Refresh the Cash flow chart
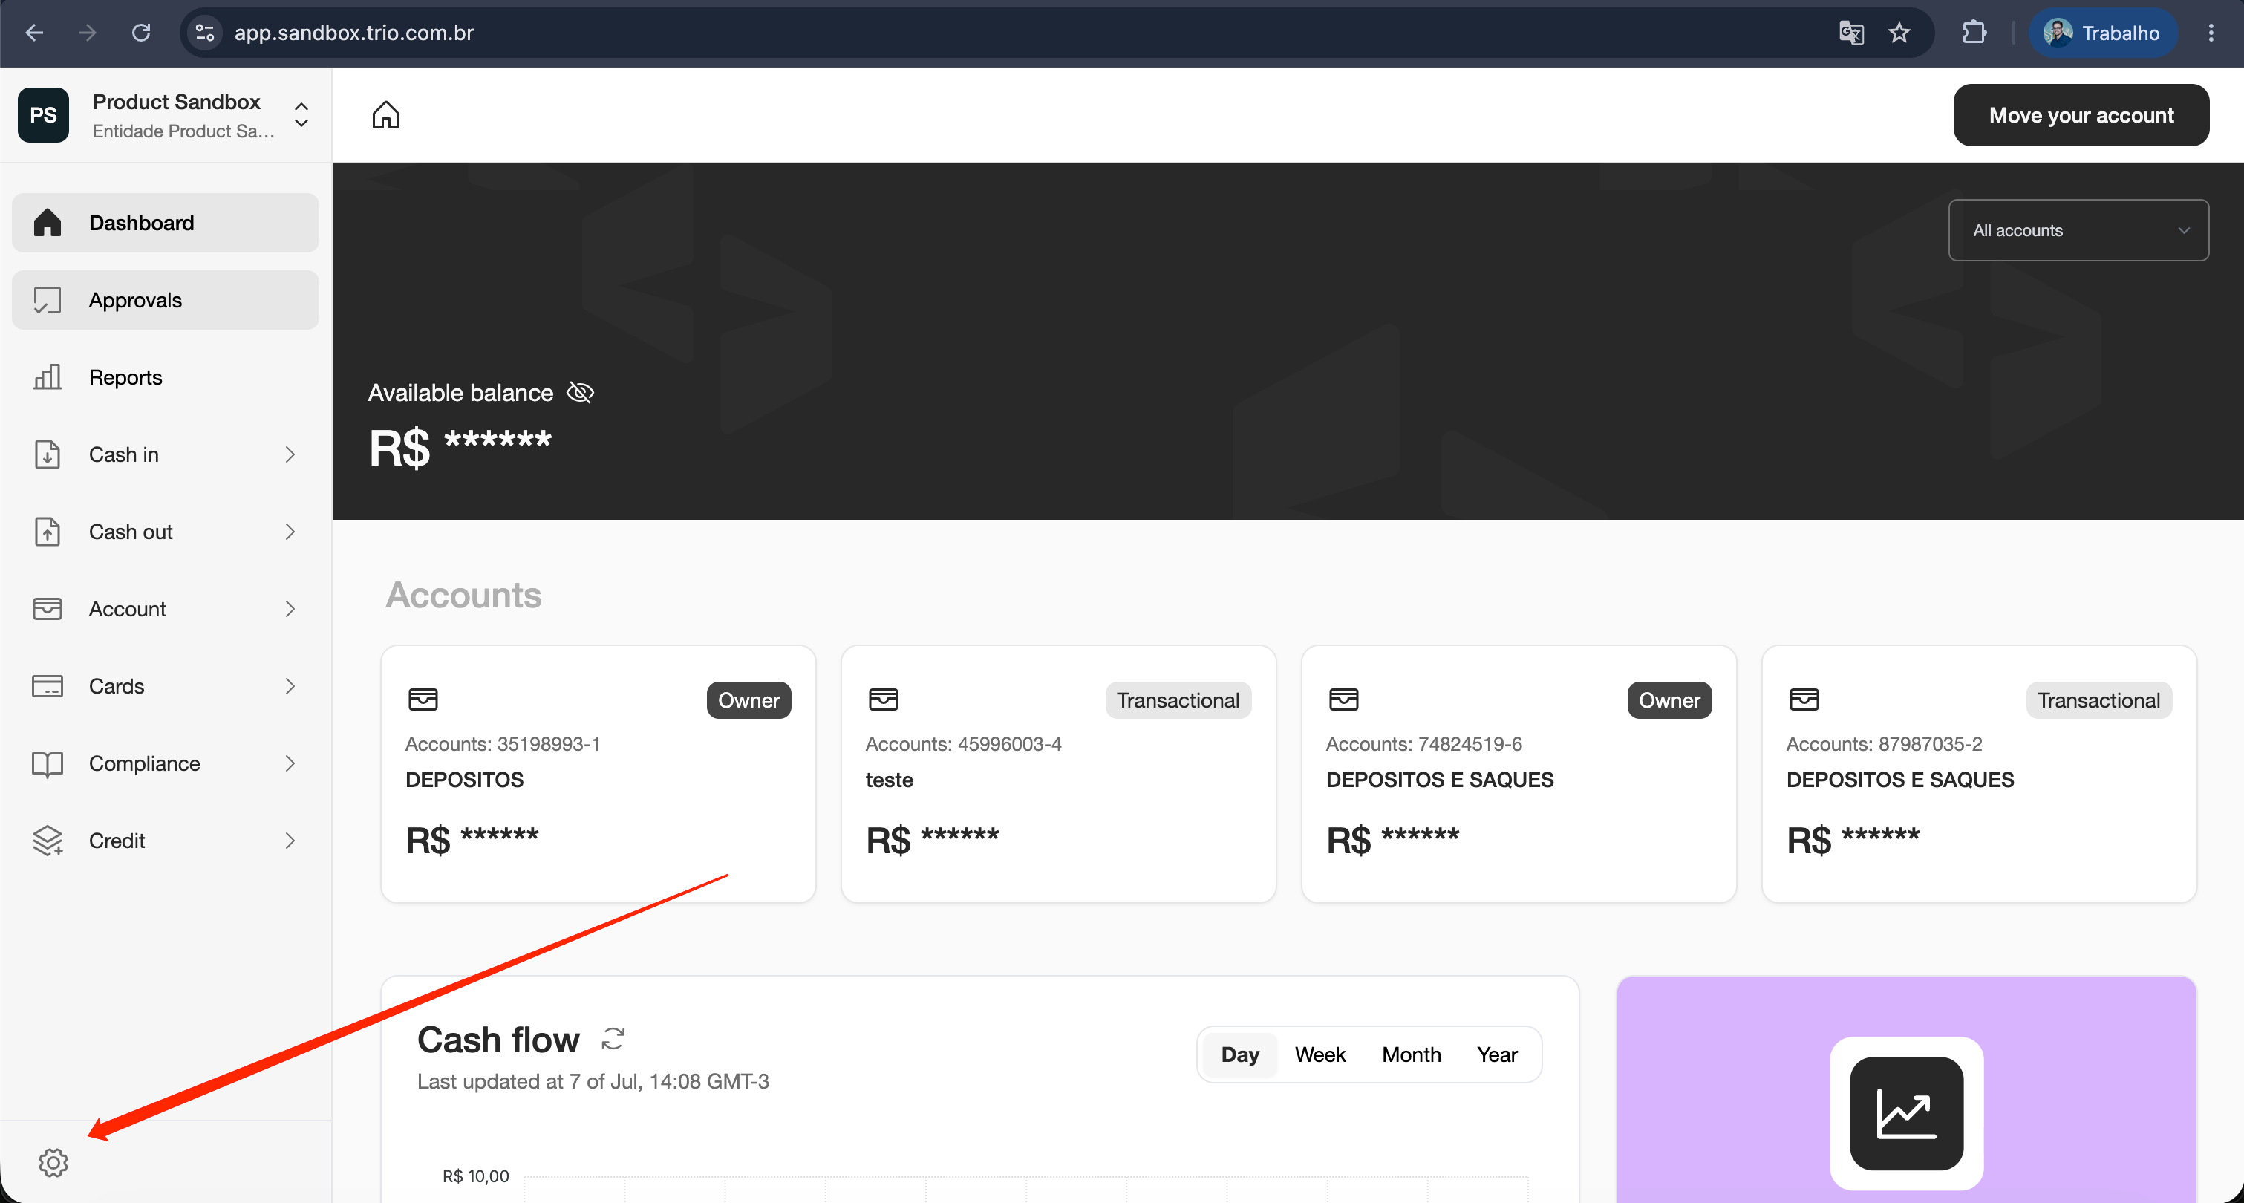Viewport: 2244px width, 1203px height. [613, 1038]
